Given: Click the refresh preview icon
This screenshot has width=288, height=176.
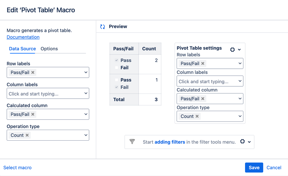Looking at the screenshot, I should [102, 26].
